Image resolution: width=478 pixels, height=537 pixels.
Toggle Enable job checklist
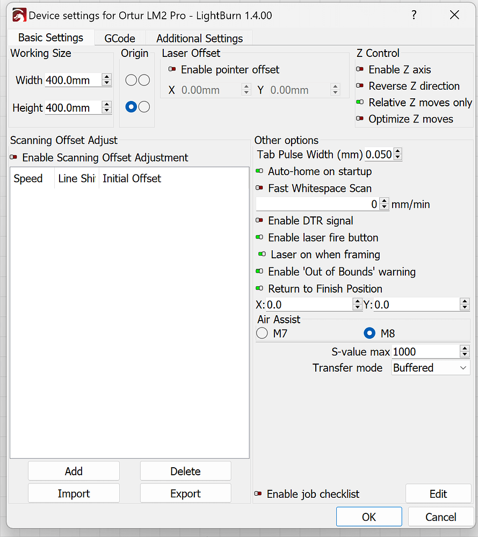[259, 494]
